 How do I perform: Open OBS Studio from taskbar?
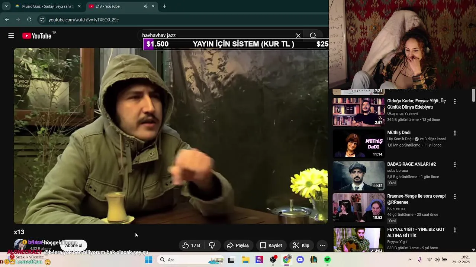point(273,260)
